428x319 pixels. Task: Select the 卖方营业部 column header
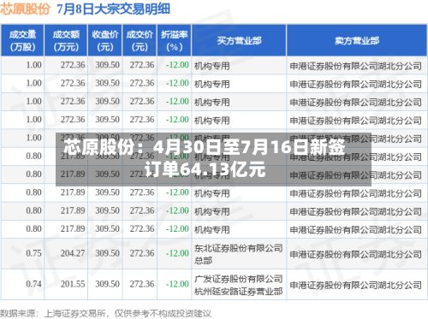357,40
